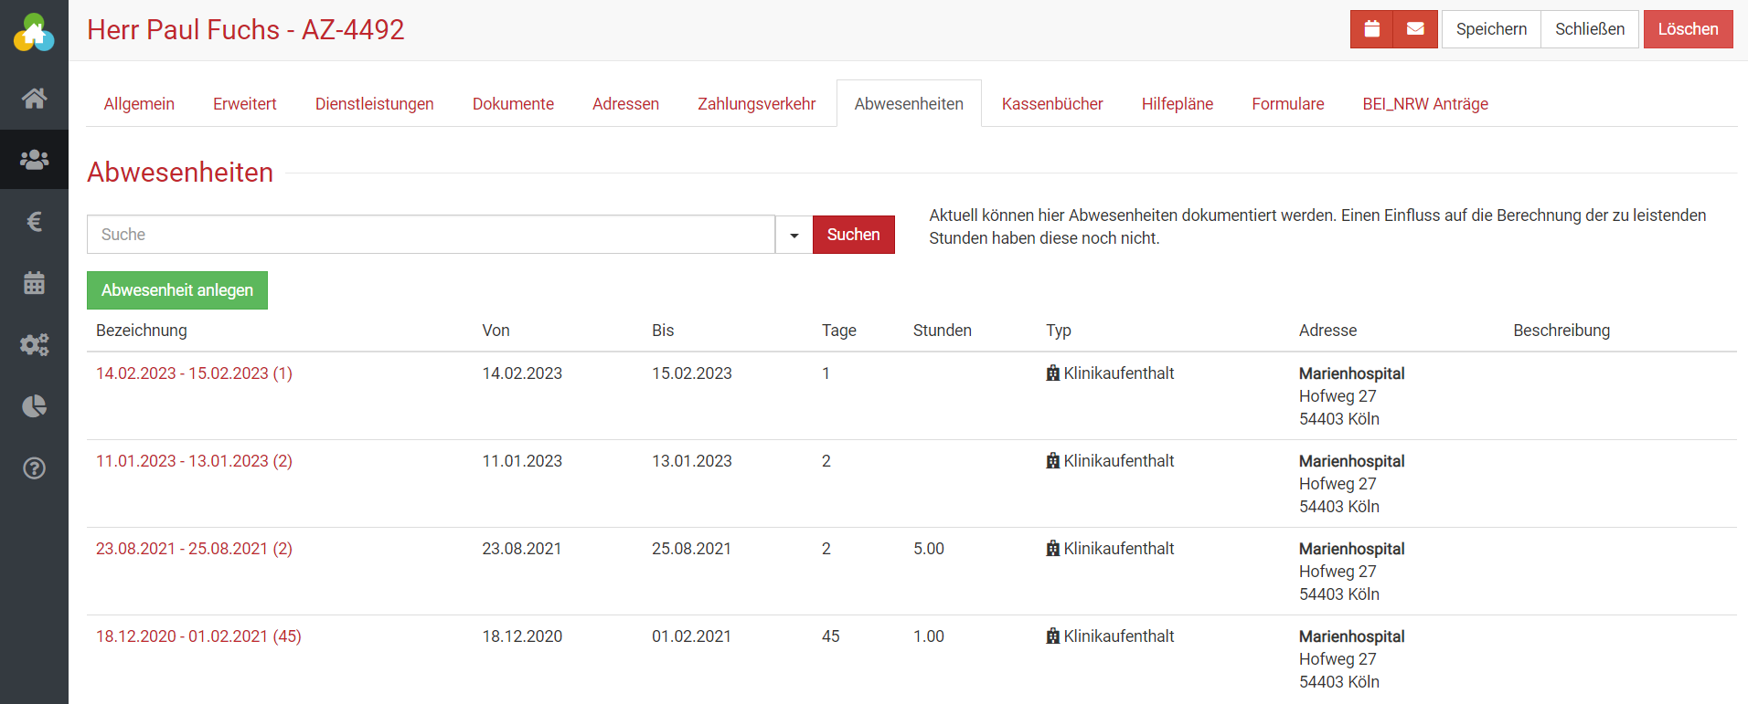Open the pie chart reports icon

click(x=34, y=406)
